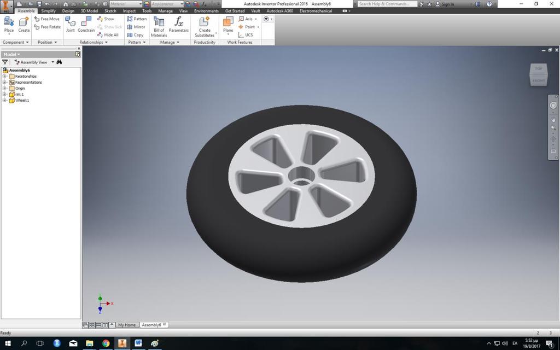Viewport: 560px width, 350px height.
Task: Select the Free Rotate tool
Action: [x=48, y=27]
